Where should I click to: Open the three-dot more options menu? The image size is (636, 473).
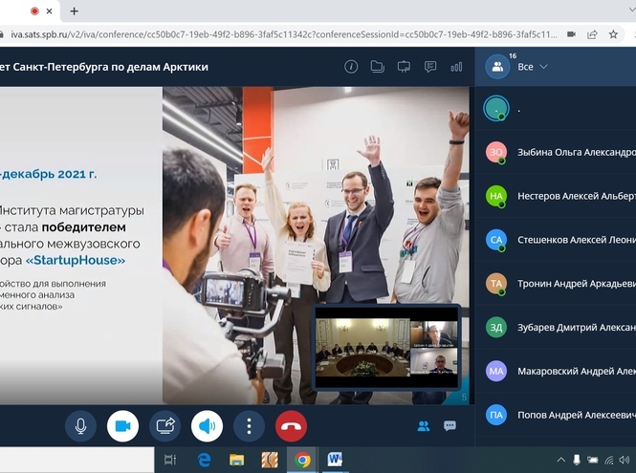coord(249,426)
